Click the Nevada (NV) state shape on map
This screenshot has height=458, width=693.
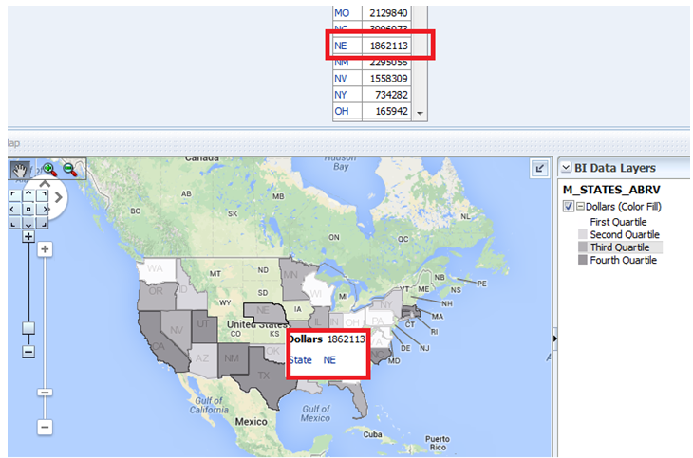coord(176,329)
